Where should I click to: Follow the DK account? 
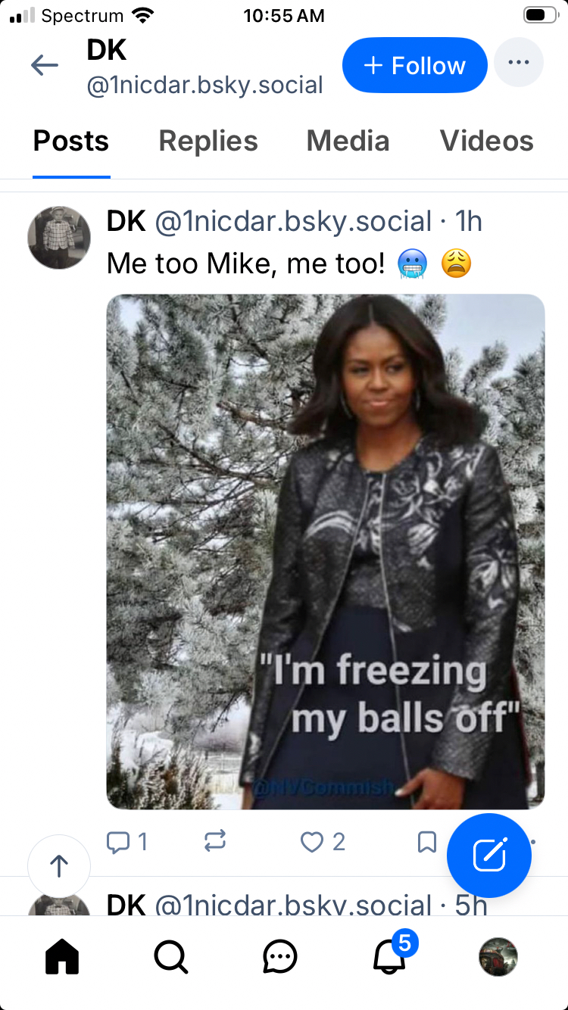click(x=414, y=66)
